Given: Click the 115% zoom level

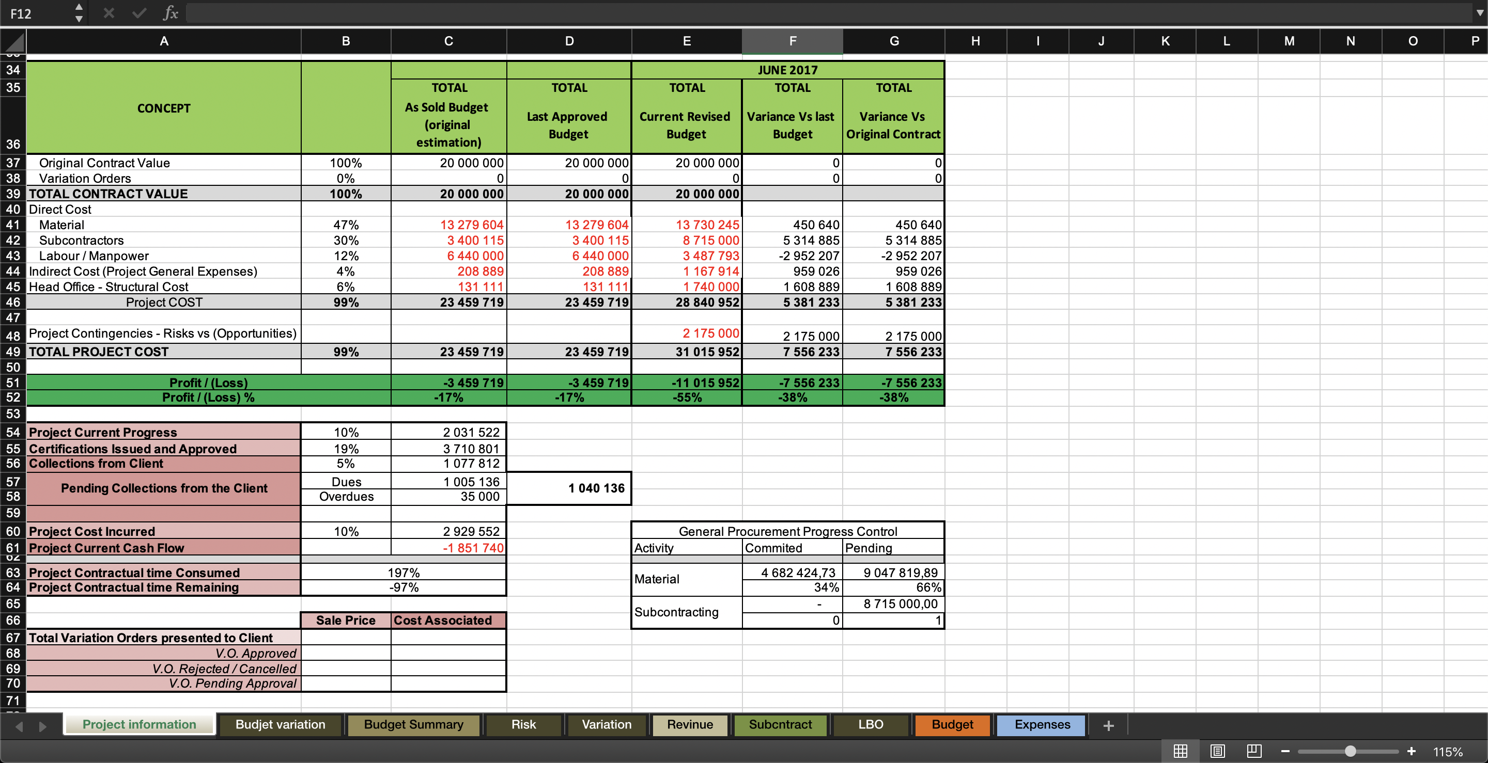Looking at the screenshot, I should click(1448, 752).
